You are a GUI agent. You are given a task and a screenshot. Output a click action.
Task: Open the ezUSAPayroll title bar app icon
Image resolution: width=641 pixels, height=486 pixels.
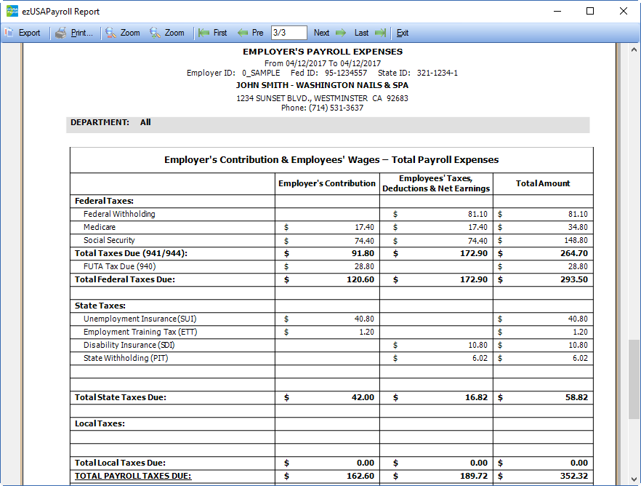coord(11,11)
